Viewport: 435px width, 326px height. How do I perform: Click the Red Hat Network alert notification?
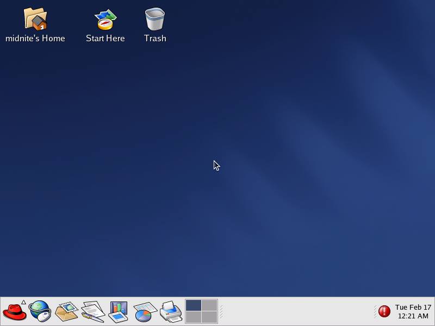(386, 311)
